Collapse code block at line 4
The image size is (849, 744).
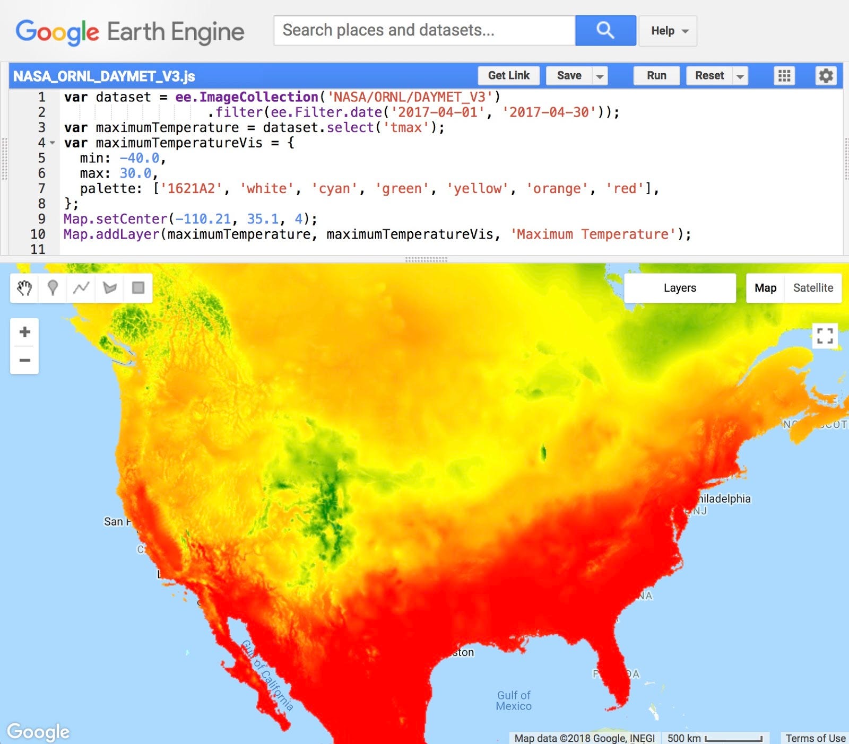pyautogui.click(x=52, y=143)
